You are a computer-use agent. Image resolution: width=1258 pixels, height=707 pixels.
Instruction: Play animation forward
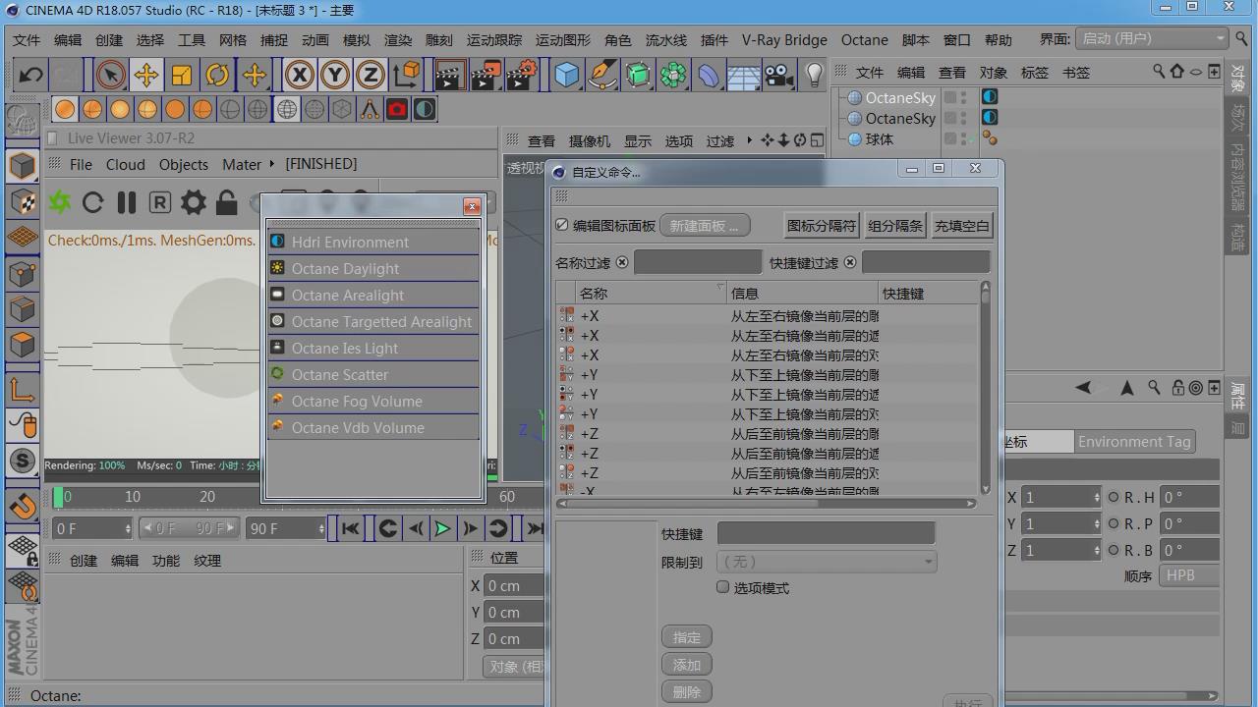tap(443, 528)
